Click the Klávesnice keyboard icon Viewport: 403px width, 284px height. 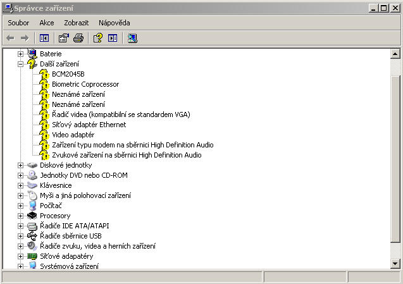[x=32, y=185]
